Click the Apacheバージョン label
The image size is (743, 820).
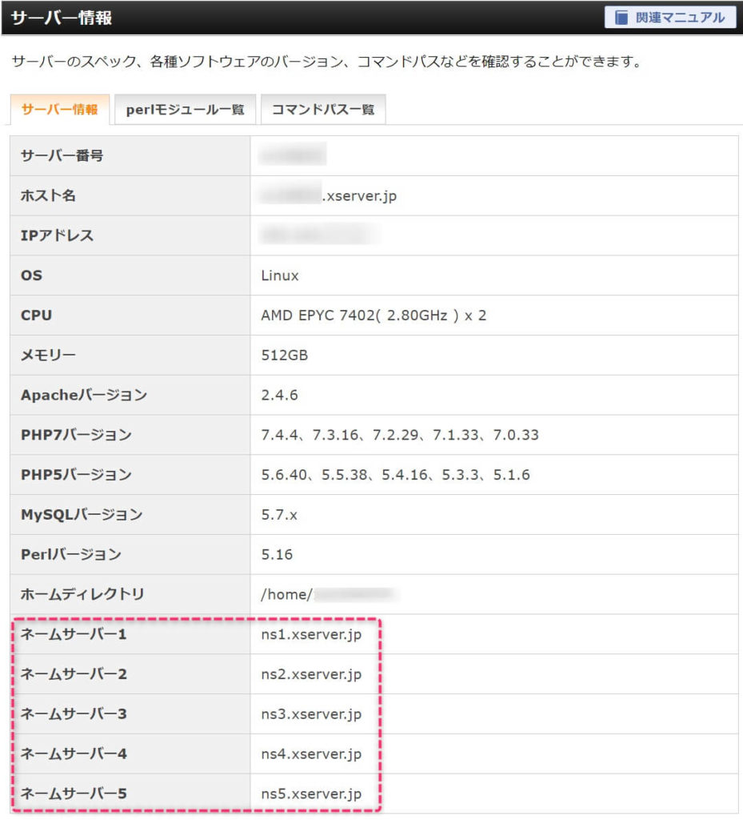click(84, 395)
